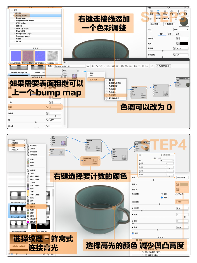Click the Honeycomb texture icon in menu
The width and height of the screenshot is (197, 263).
(28, 206)
